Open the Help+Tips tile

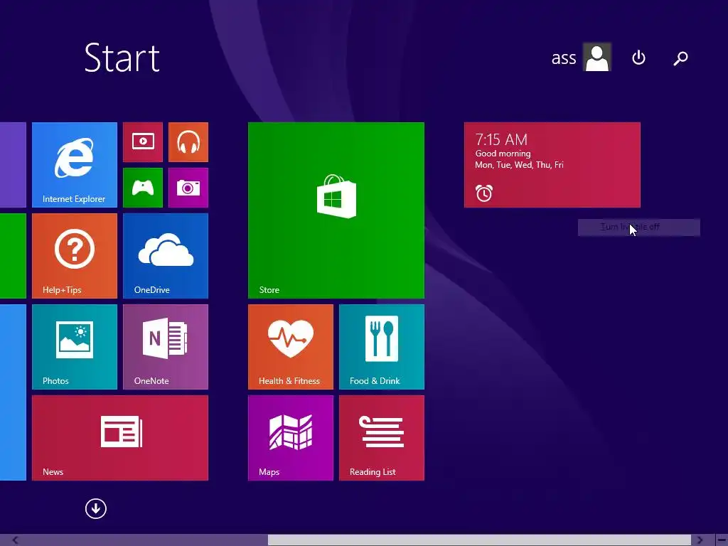74,256
